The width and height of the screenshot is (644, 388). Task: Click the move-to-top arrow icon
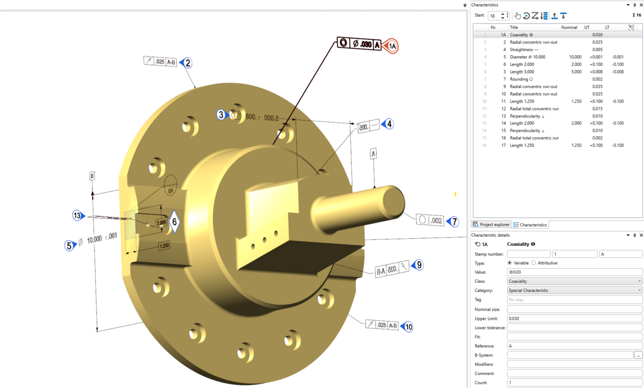pos(554,16)
